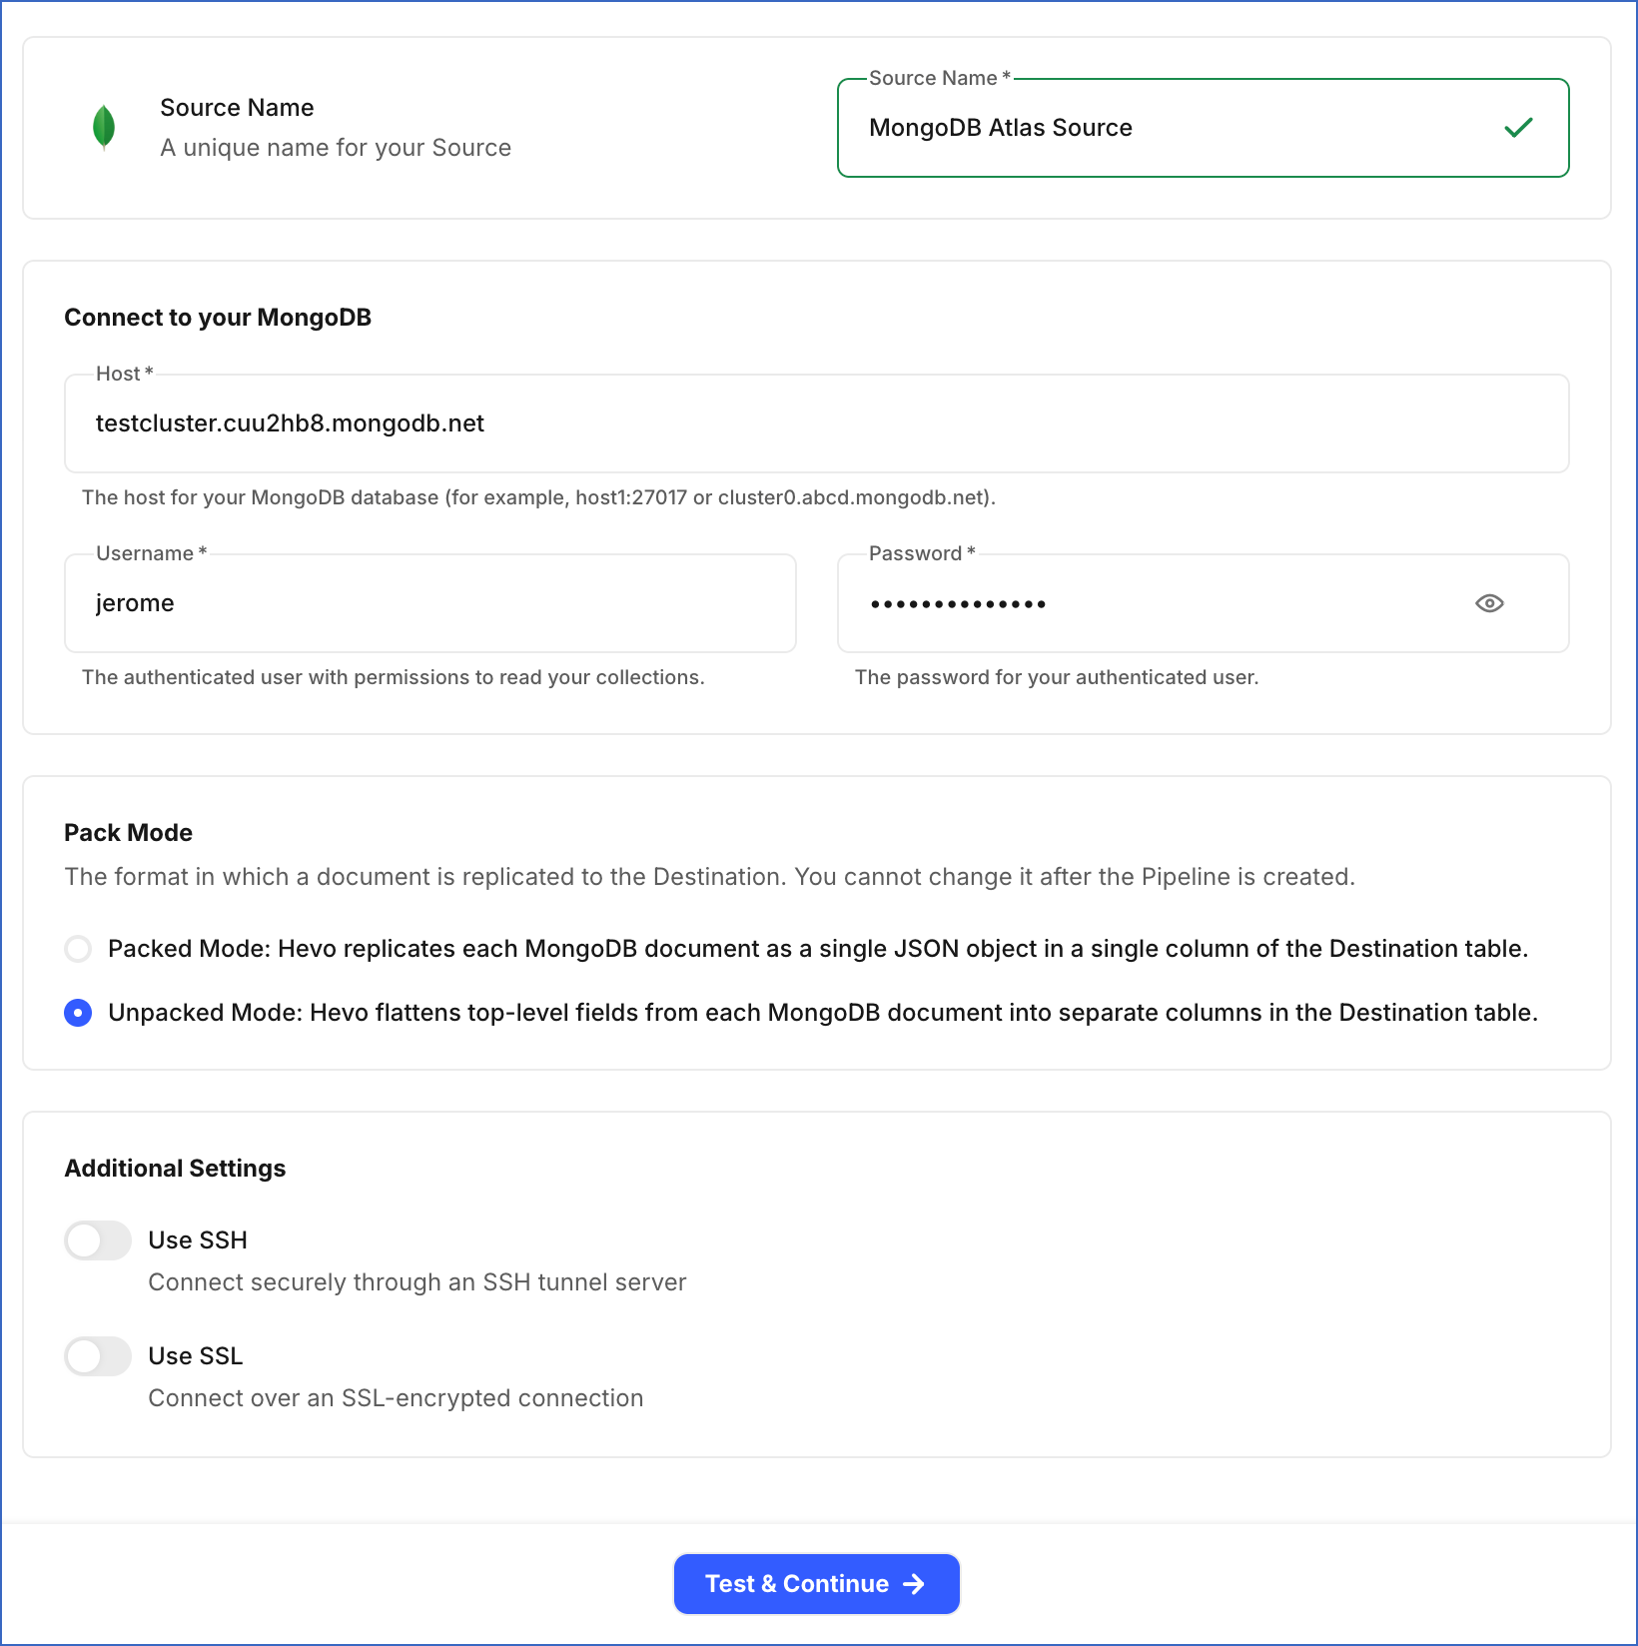Select the Unpacked Mode radio button
Screen dimensions: 1638x1646
(78, 1013)
